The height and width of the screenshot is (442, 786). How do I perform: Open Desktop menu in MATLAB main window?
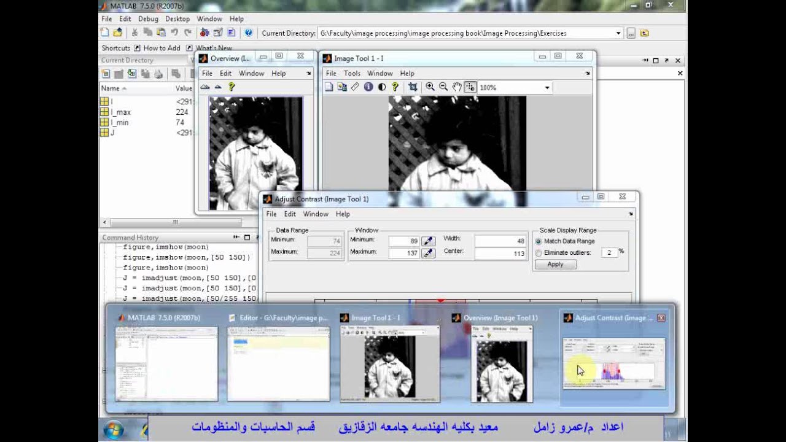click(x=177, y=19)
